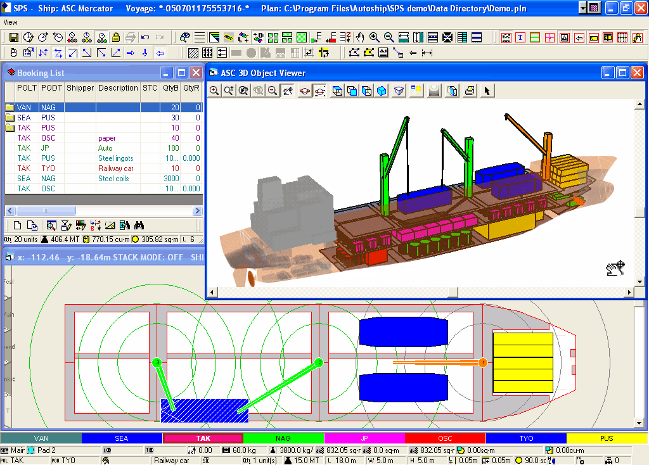Expand the SEA to PUS booking folder

coord(10,118)
